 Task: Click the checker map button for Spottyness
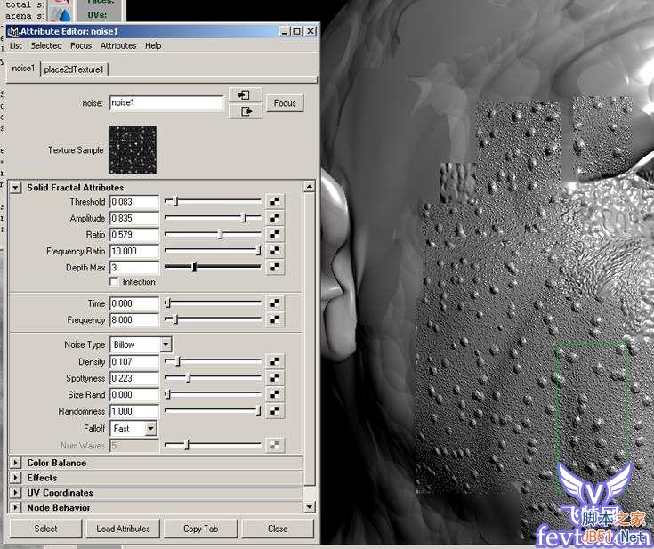[274, 378]
